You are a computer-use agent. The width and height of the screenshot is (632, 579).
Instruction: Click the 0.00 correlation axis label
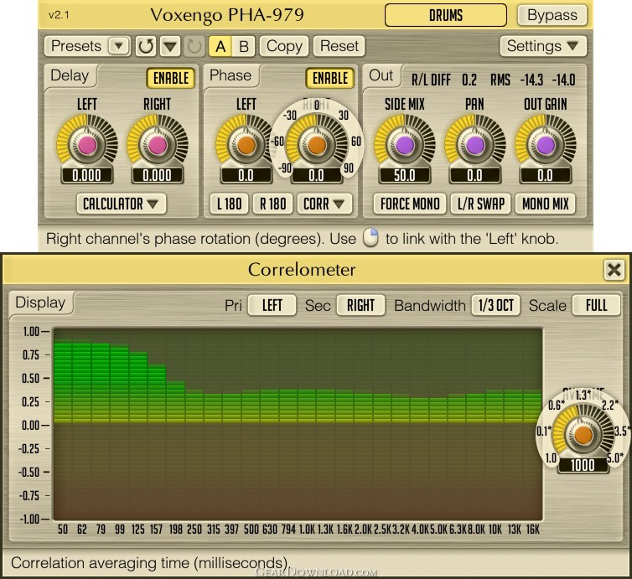click(x=31, y=425)
